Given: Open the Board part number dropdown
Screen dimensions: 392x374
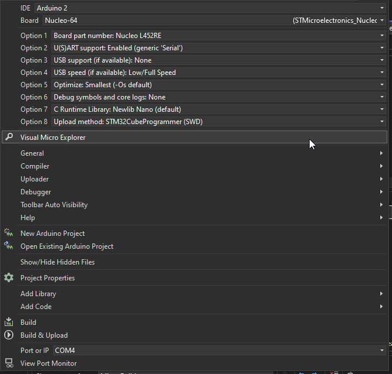Looking at the screenshot, I should (218, 36).
